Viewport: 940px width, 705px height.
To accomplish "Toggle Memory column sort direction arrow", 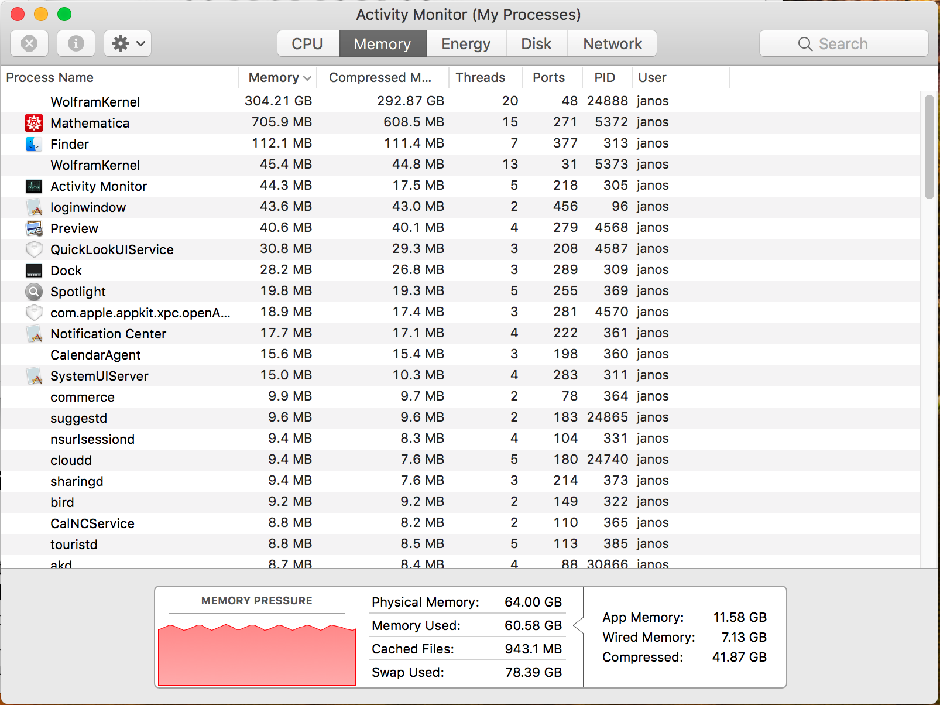I will (307, 78).
